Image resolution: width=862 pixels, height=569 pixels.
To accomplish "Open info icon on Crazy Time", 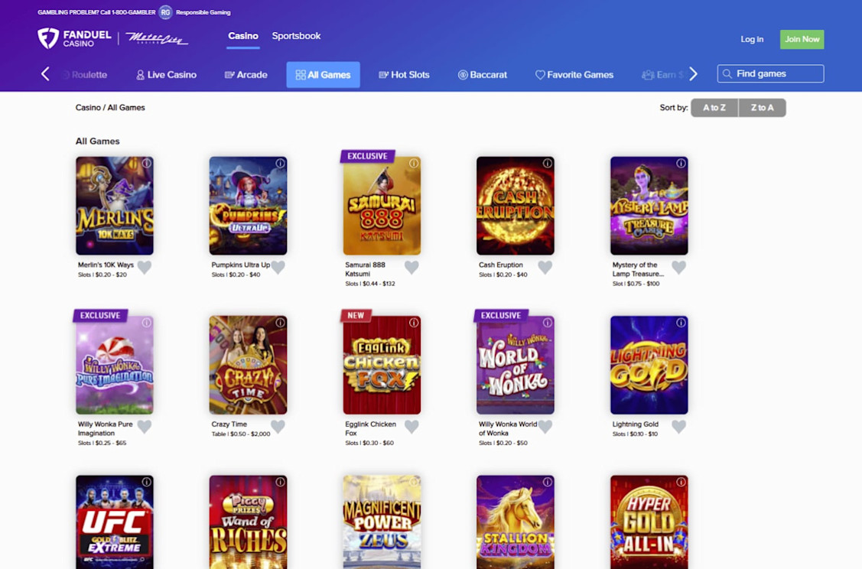I will coord(280,323).
